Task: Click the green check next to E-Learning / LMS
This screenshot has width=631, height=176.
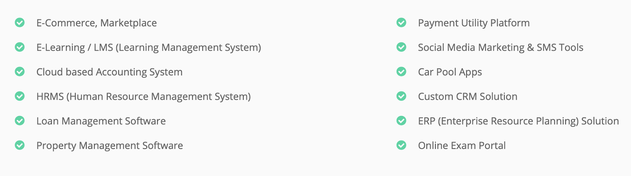Action: point(20,47)
